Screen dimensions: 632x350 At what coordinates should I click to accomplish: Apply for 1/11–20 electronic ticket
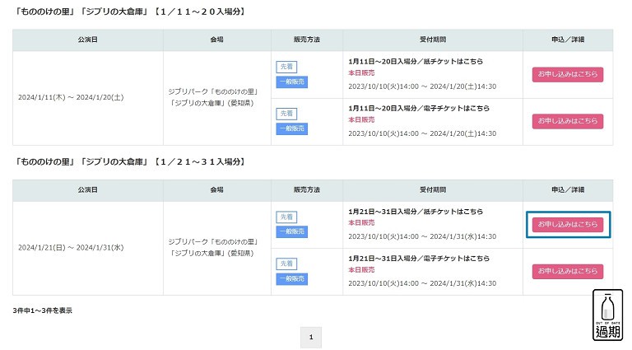(x=568, y=121)
